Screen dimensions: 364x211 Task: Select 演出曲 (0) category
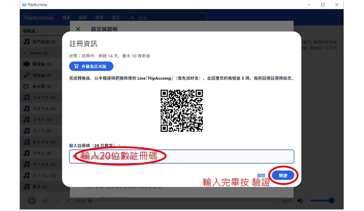[41, 75]
